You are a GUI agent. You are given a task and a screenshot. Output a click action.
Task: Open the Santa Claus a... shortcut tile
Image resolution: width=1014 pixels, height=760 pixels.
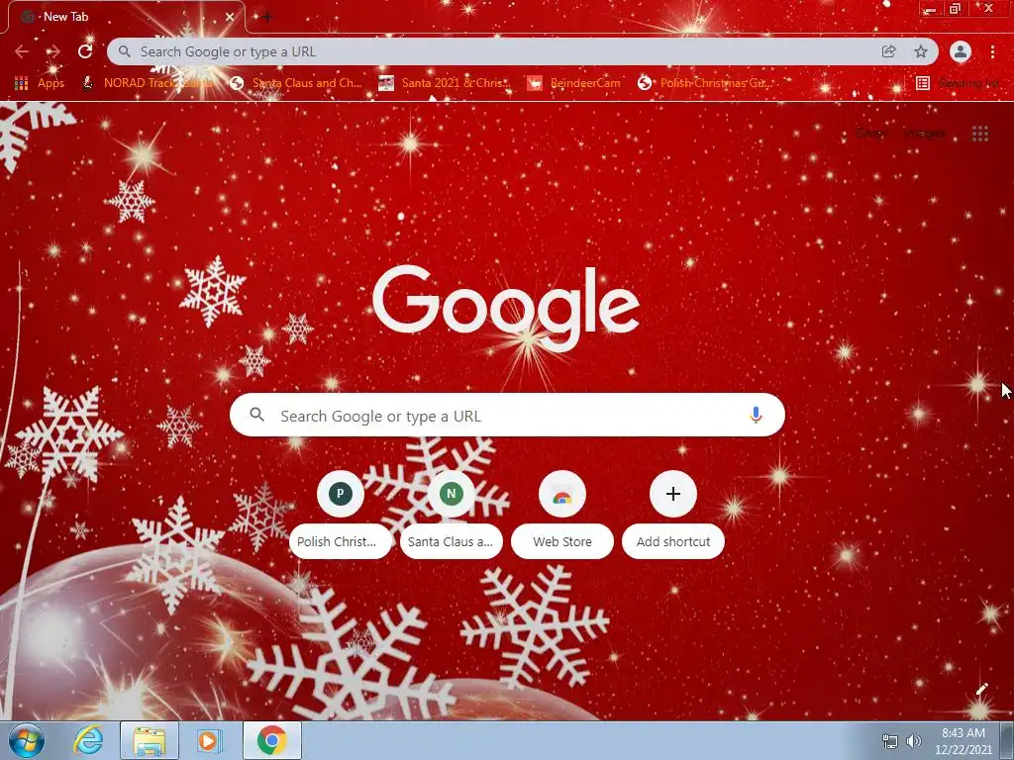point(451,515)
